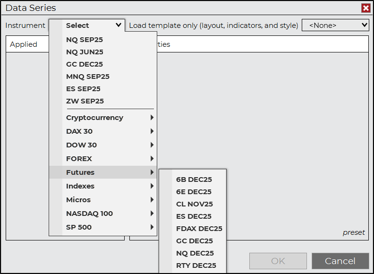Expand the DOW 30 submenu
This screenshot has width=374, height=274.
(x=103, y=145)
